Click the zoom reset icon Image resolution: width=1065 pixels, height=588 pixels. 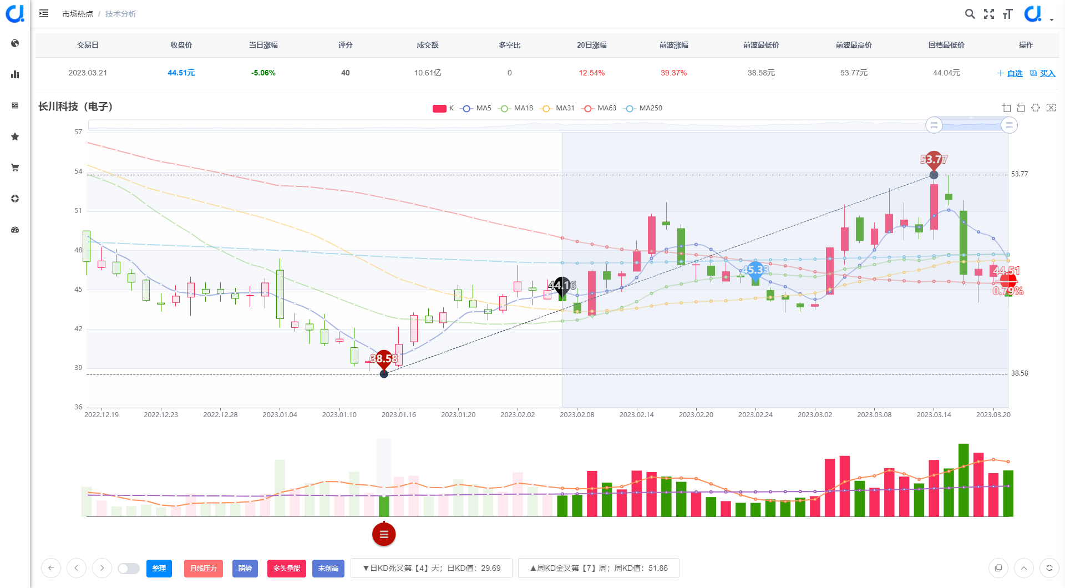(x=1021, y=108)
